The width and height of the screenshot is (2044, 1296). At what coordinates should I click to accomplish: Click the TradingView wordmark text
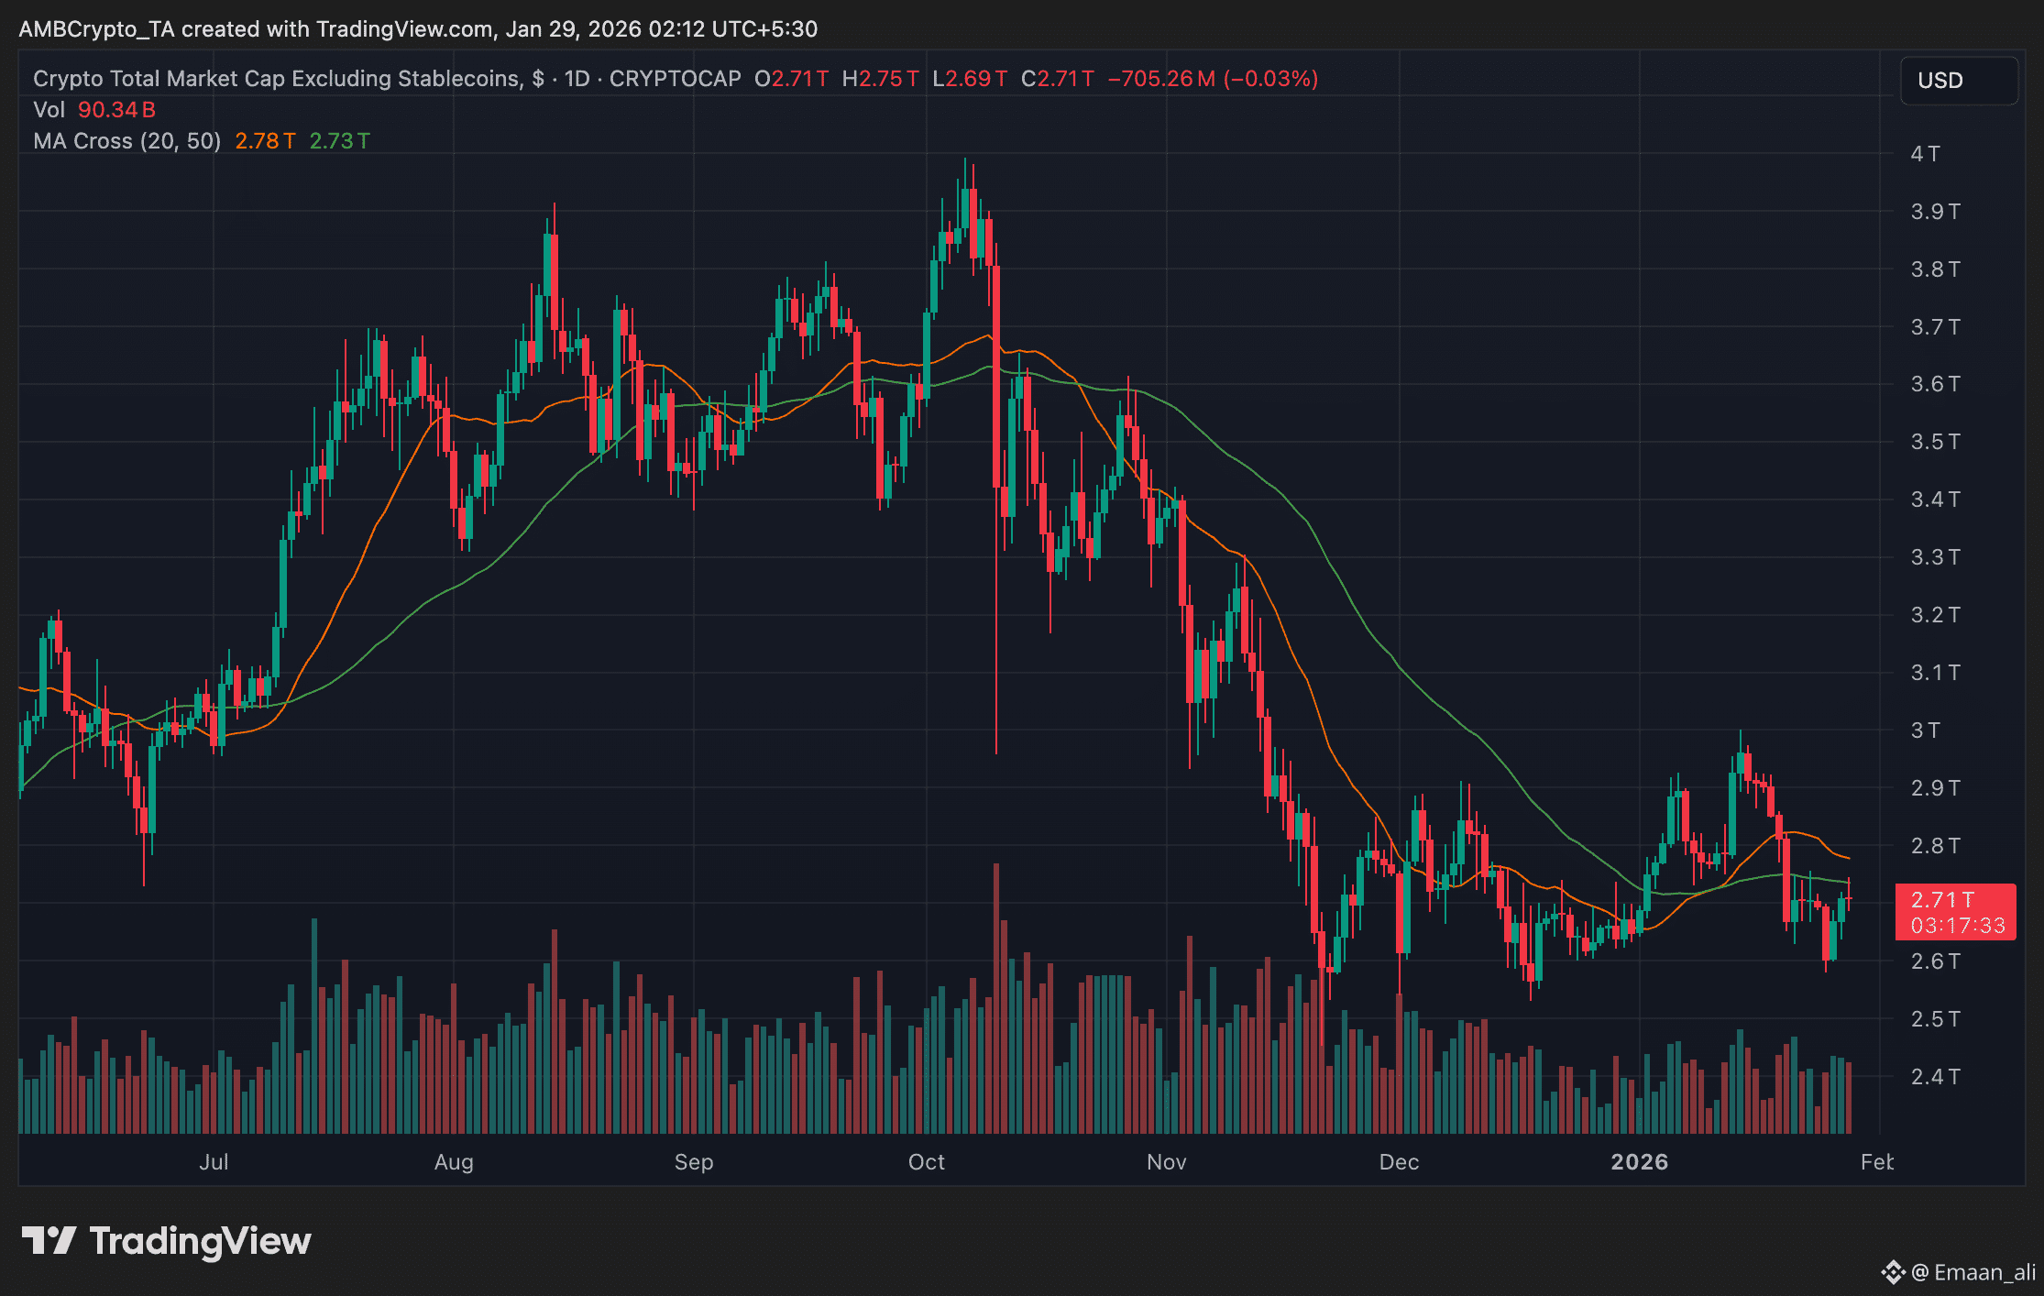point(201,1241)
